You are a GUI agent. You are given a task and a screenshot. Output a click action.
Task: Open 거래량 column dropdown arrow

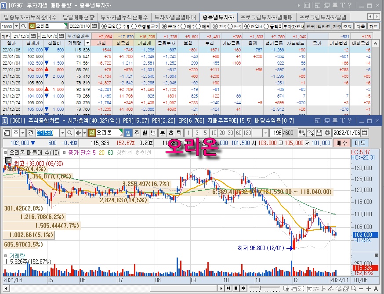click(87, 43)
